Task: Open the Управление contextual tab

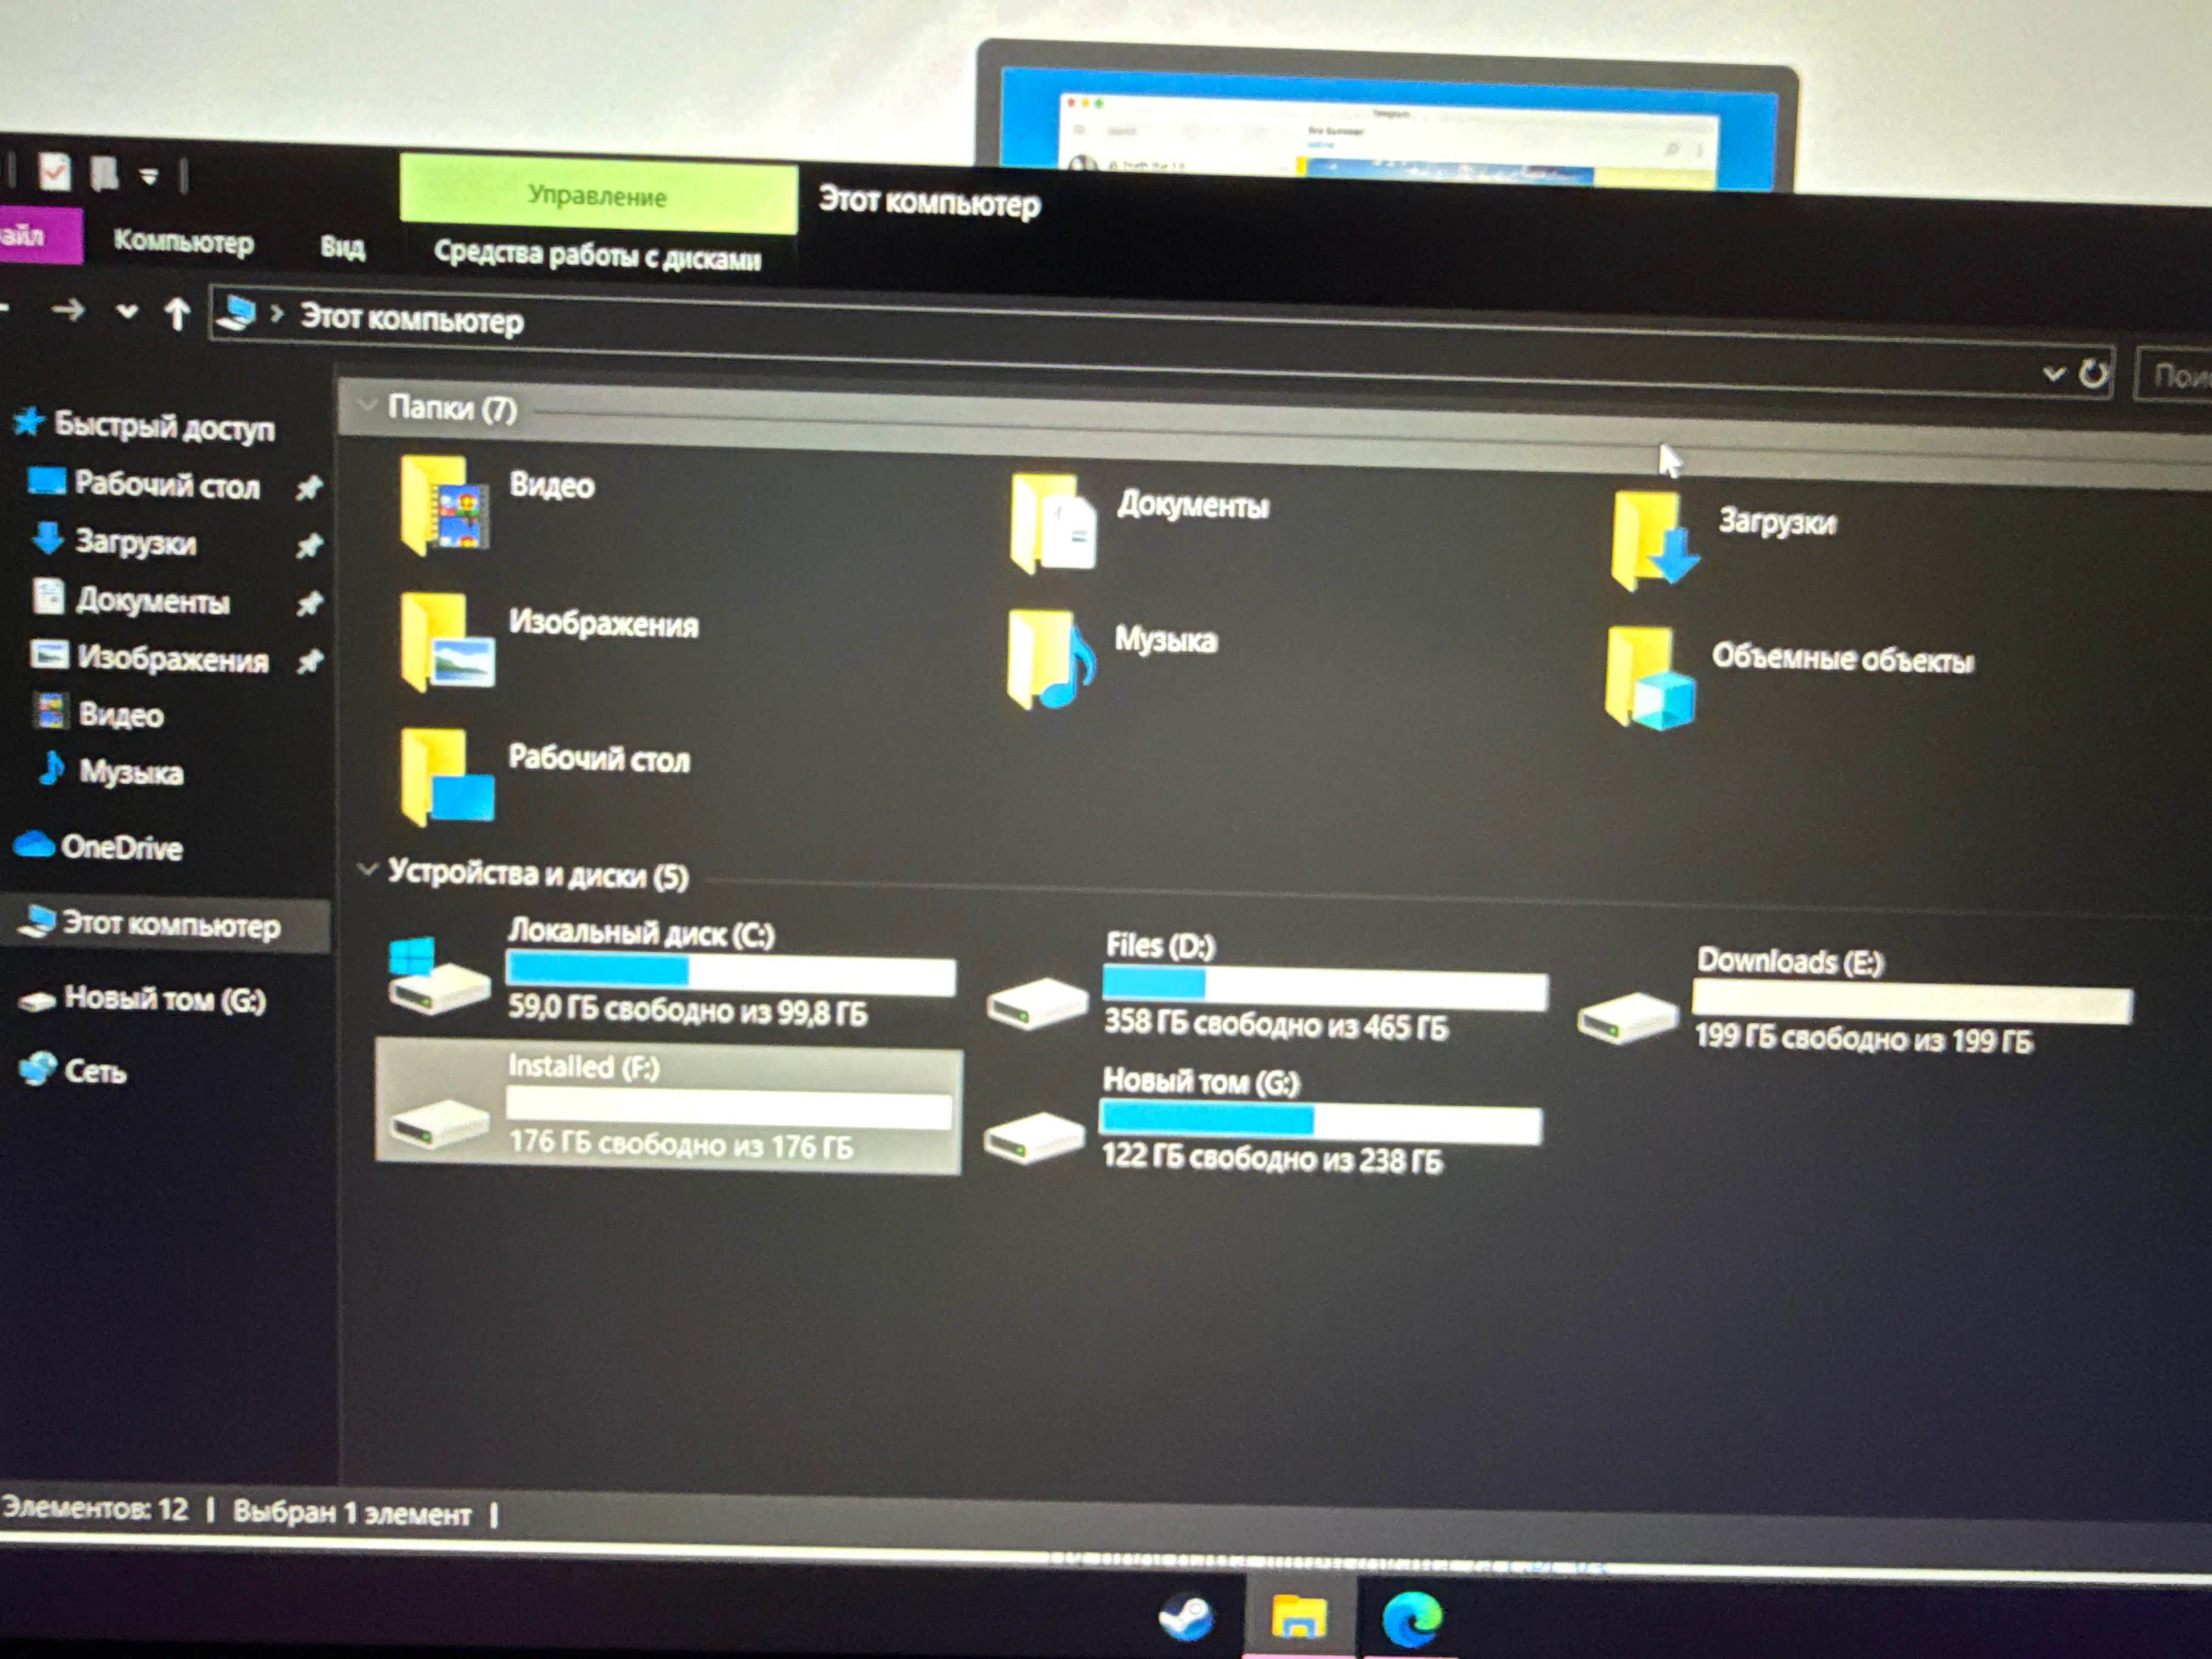Action: (x=598, y=194)
